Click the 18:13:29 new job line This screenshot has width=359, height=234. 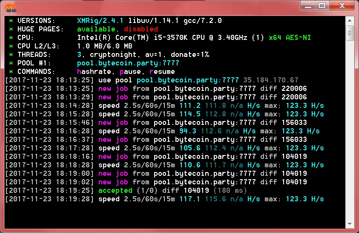(156, 97)
